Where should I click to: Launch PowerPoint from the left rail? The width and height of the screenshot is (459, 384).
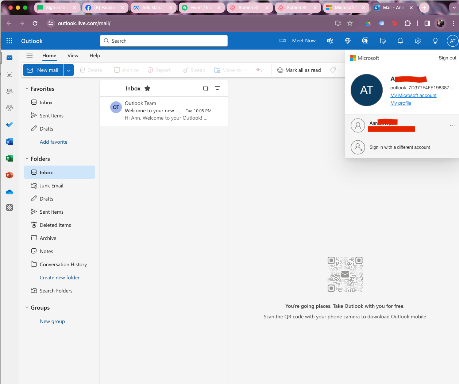(x=9, y=175)
